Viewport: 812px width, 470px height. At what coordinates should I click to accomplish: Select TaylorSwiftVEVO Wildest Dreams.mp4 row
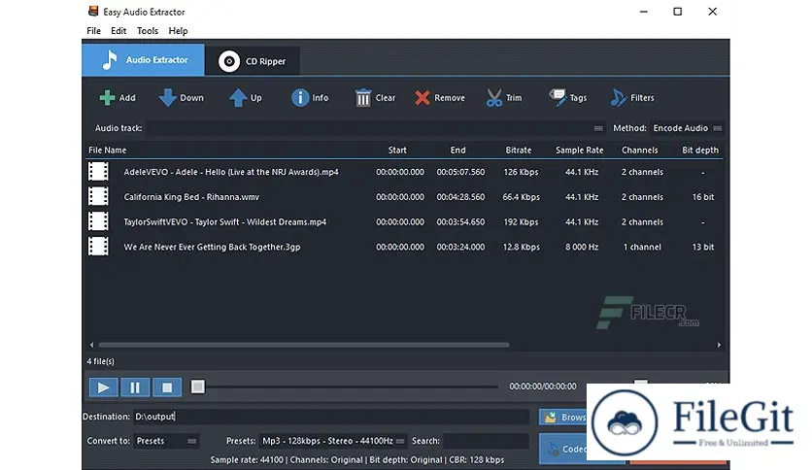[405, 221]
